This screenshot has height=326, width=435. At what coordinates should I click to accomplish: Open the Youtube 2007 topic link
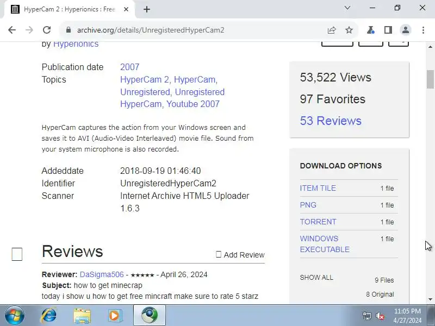pos(193,104)
